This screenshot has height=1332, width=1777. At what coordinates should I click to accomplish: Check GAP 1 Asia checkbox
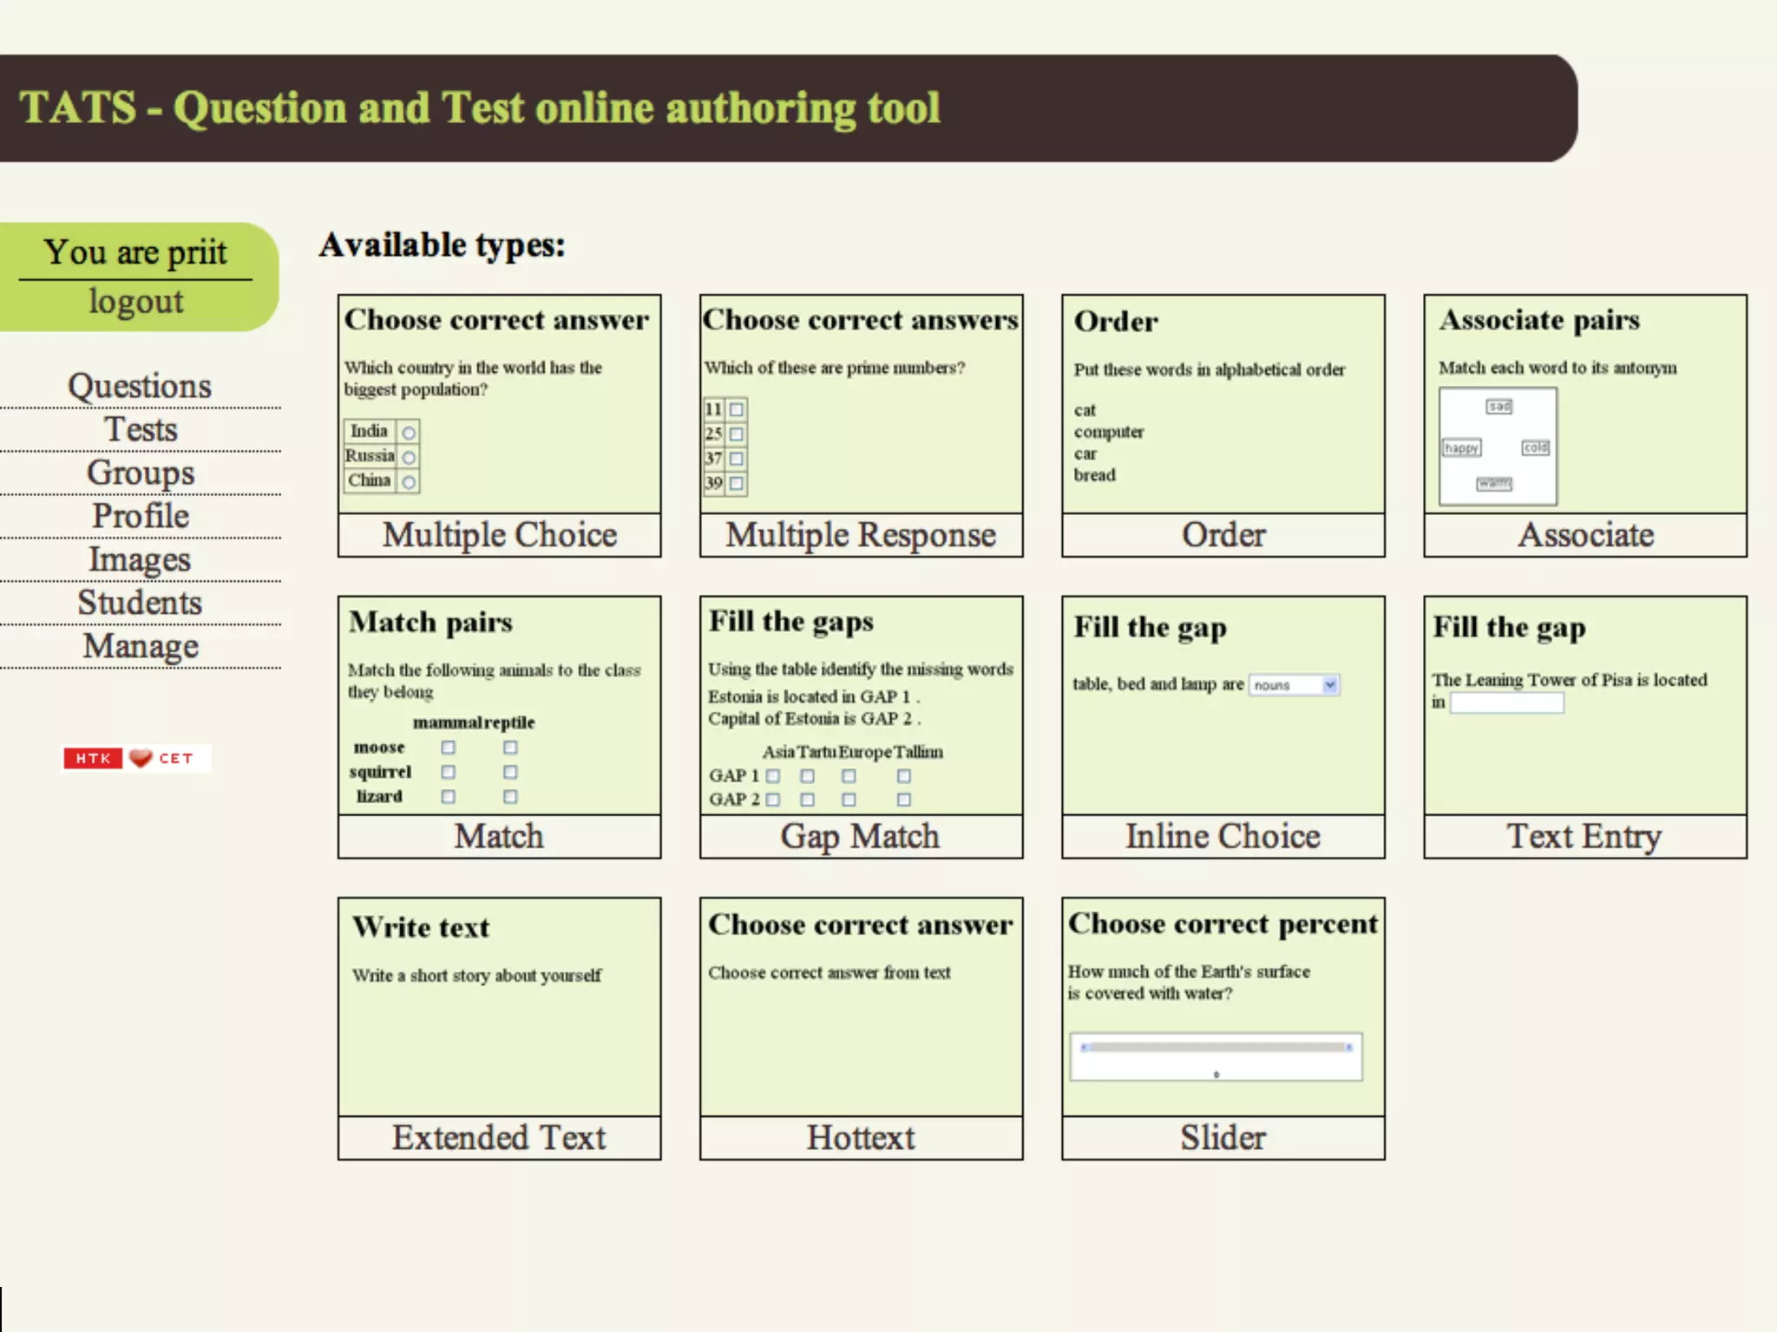coord(773,776)
